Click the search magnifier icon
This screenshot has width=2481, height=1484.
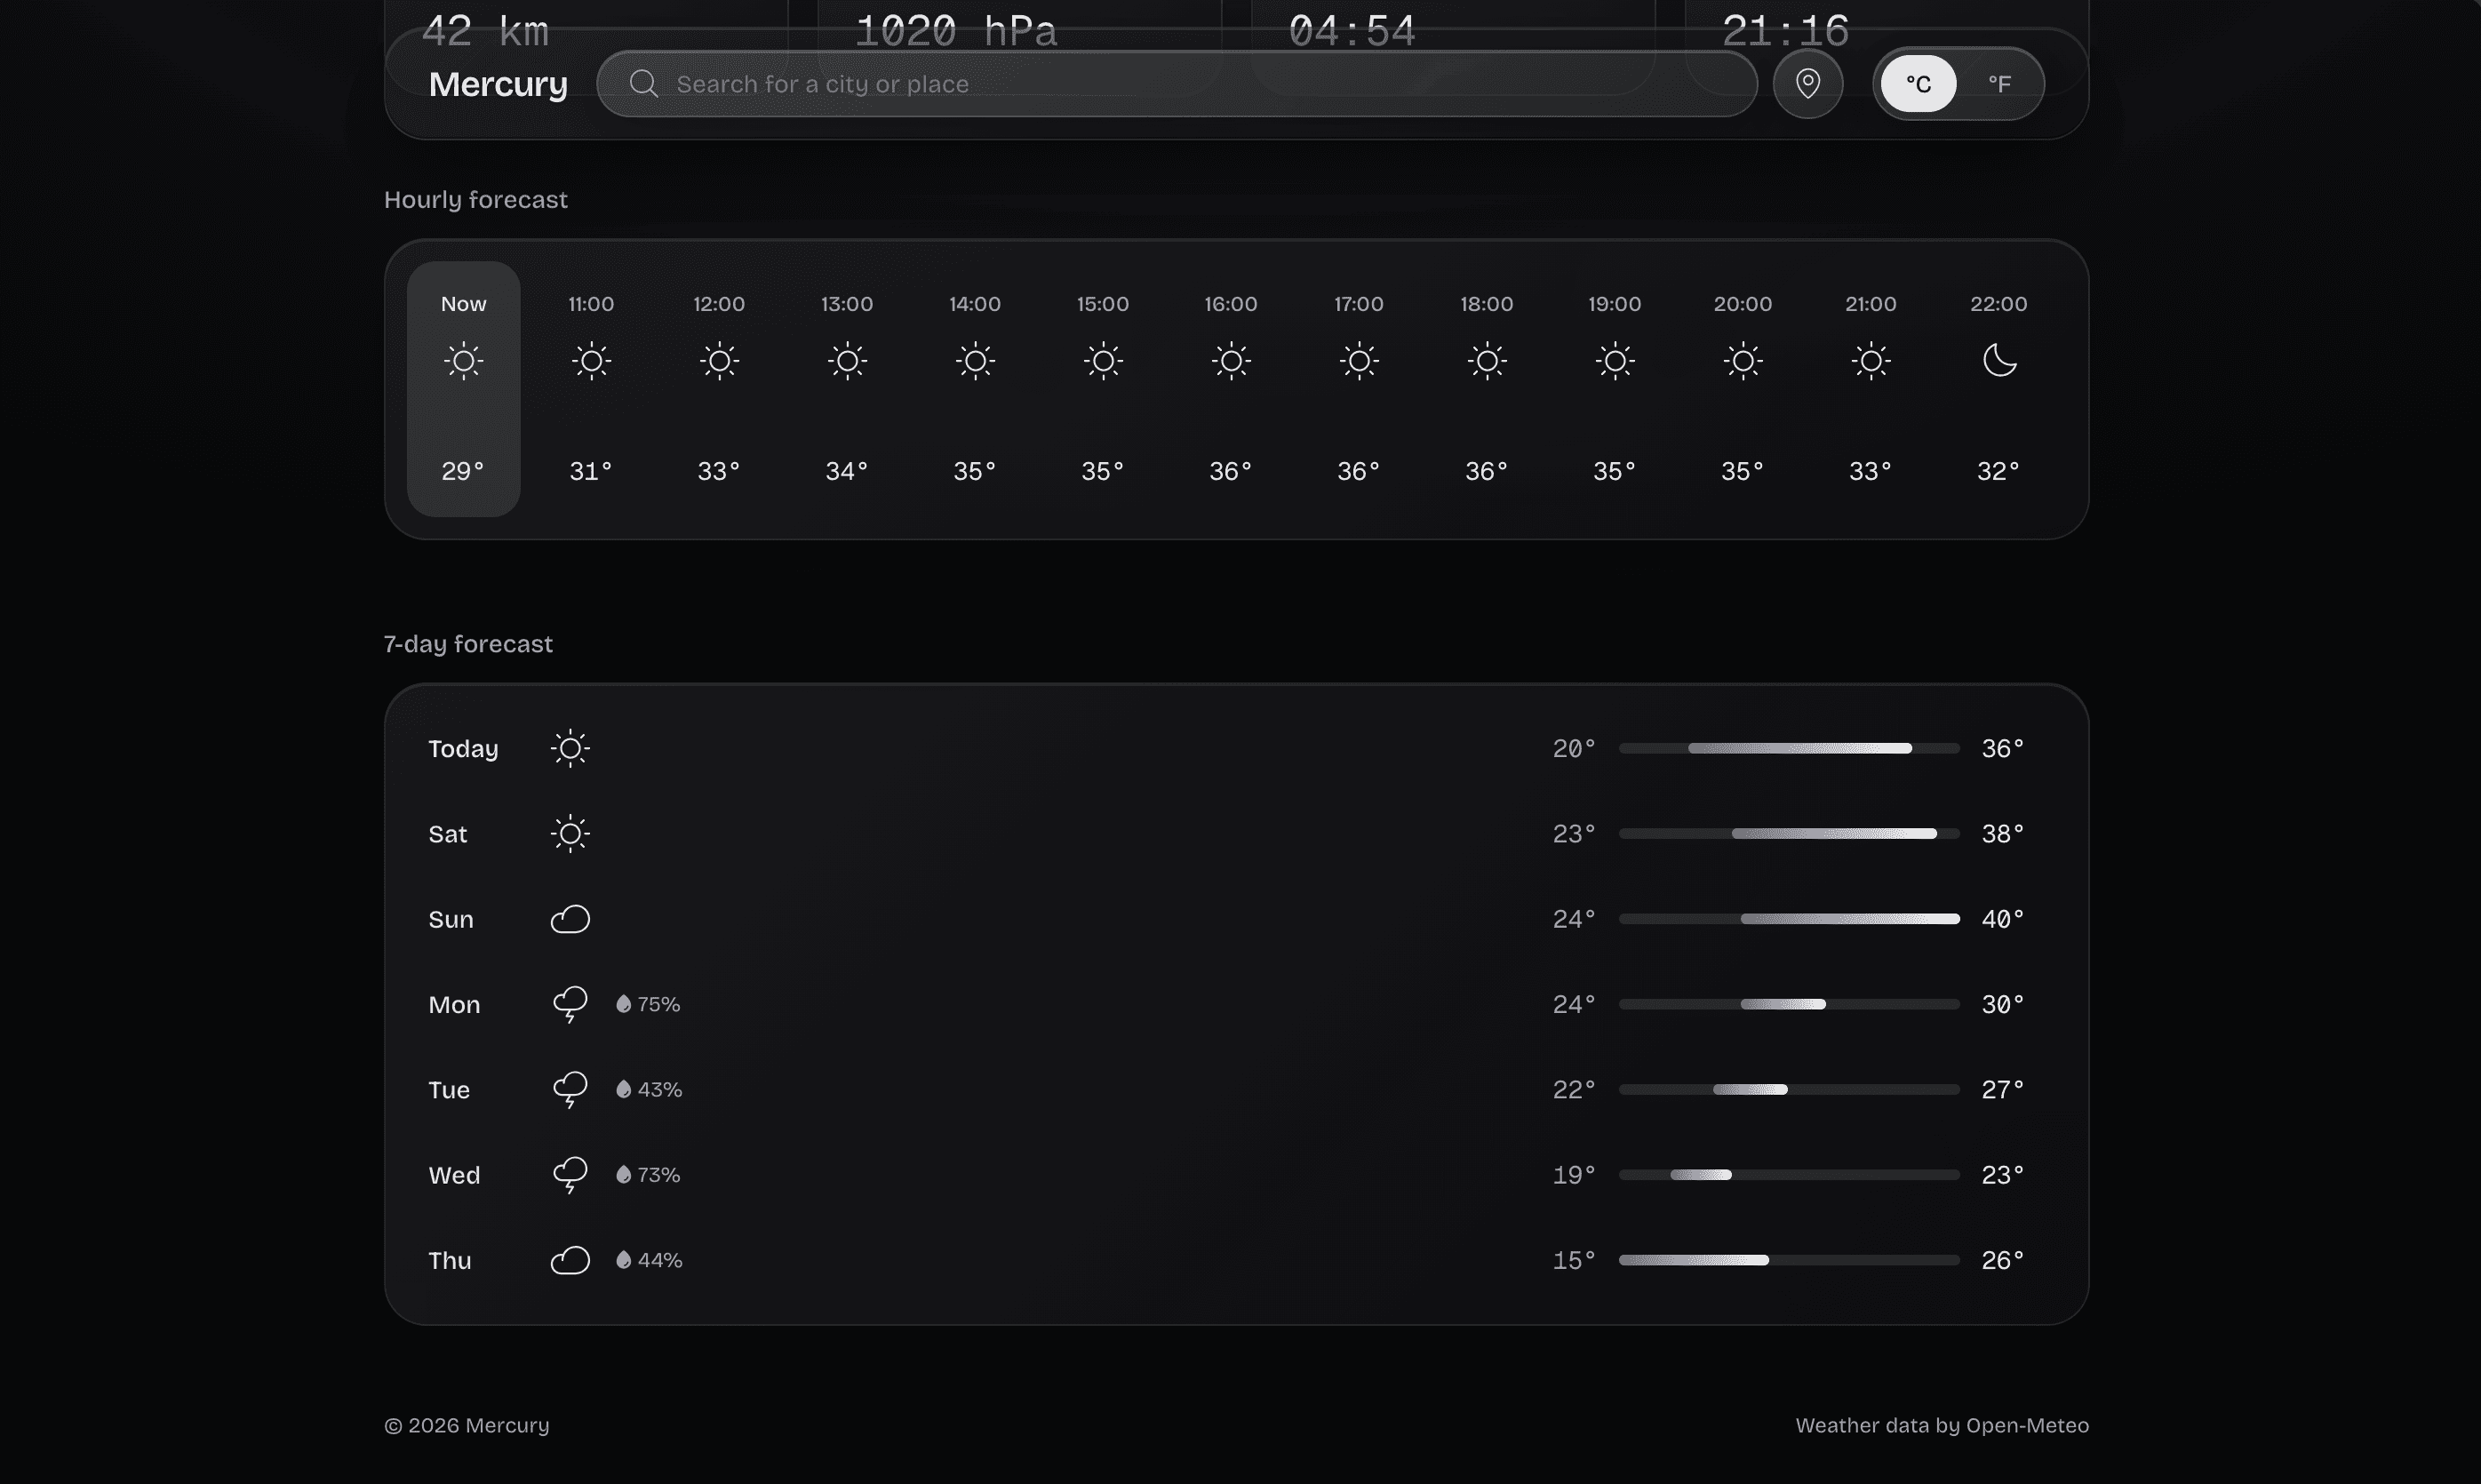(x=643, y=84)
